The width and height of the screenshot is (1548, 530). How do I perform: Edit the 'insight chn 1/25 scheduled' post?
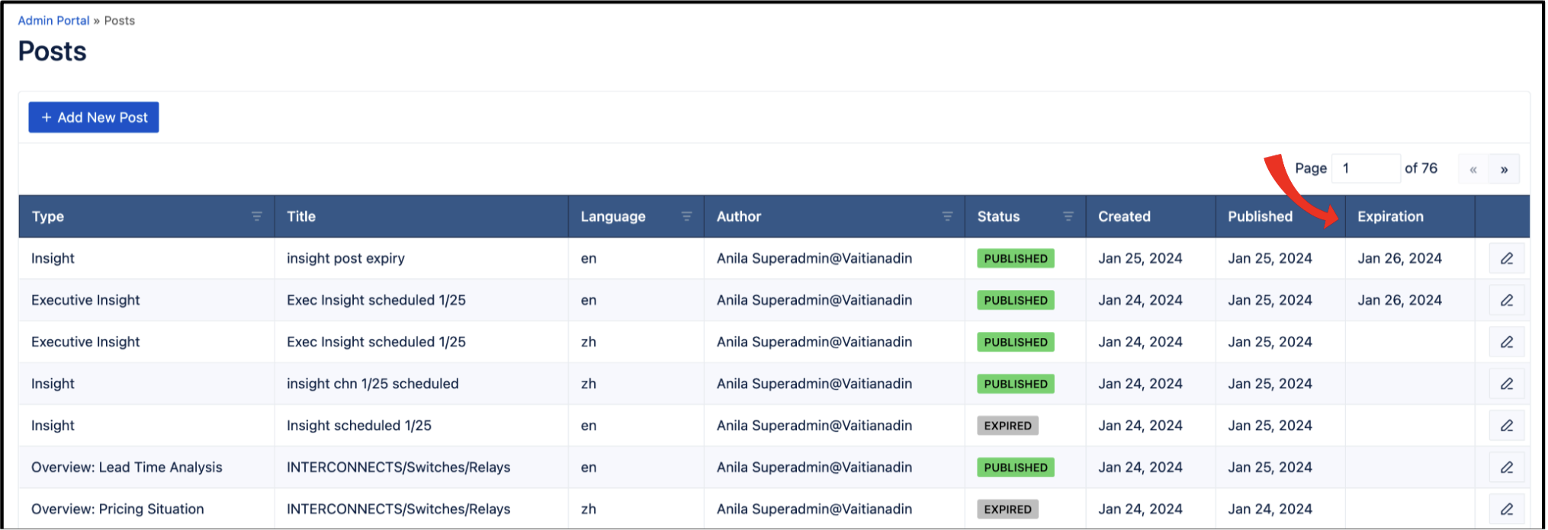coord(1506,385)
